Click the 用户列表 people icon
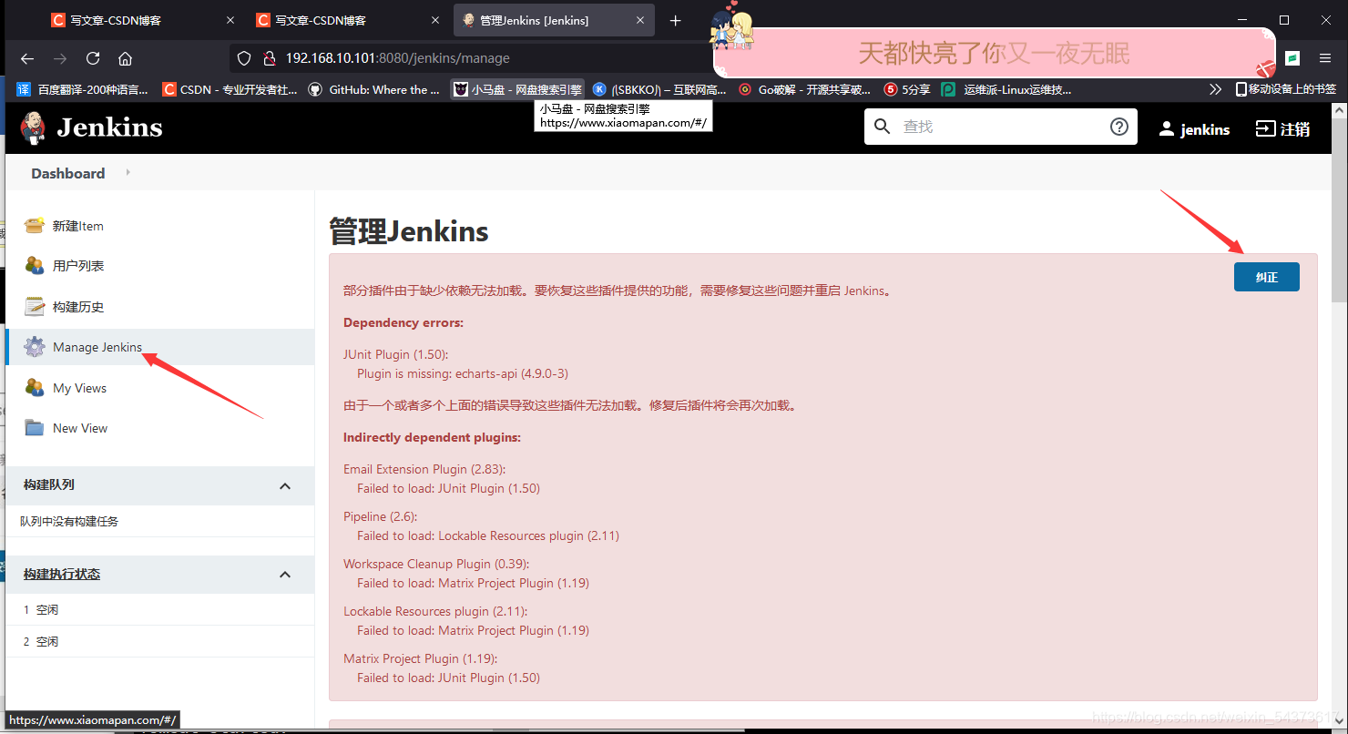The image size is (1348, 734). (35, 266)
